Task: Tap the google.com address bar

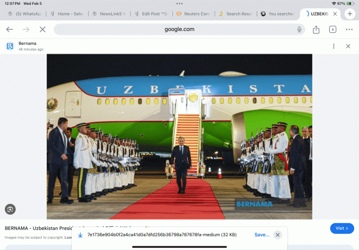Action: 180,29
